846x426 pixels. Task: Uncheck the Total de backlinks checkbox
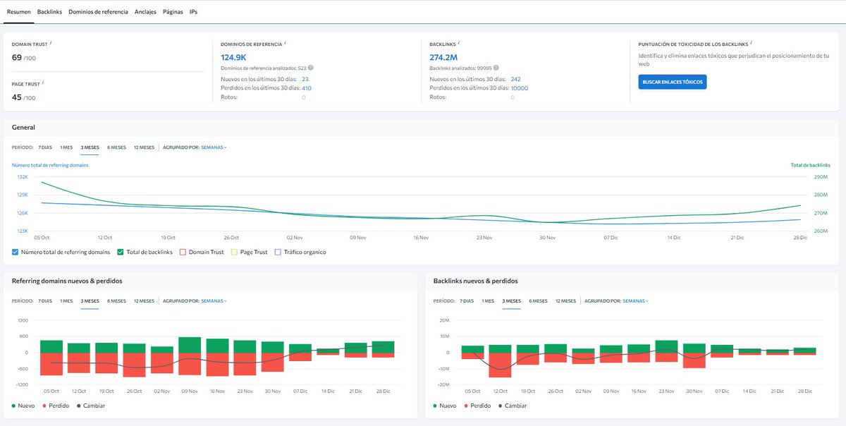tap(121, 252)
